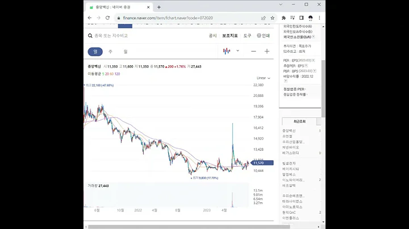The width and height of the screenshot is (409, 229).
Task: Zoom out the chart with minus
Action: [x=253, y=51]
